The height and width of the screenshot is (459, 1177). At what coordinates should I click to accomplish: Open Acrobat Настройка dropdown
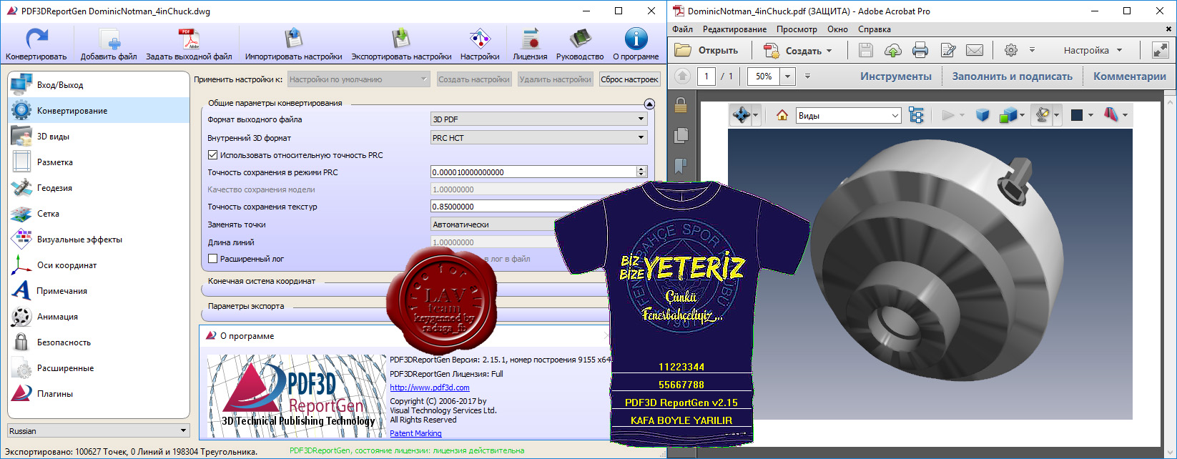click(1093, 50)
